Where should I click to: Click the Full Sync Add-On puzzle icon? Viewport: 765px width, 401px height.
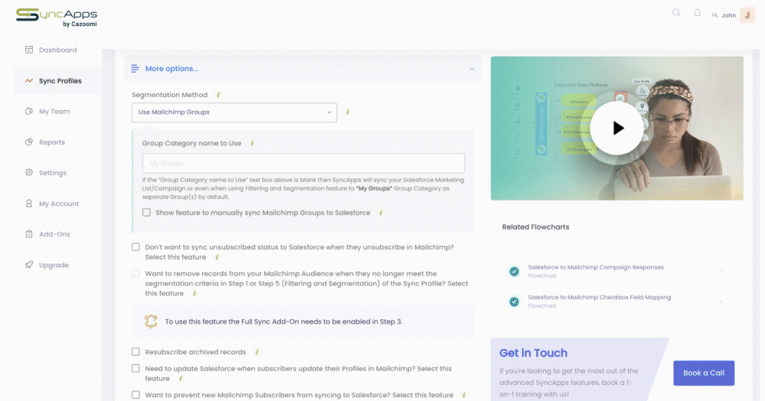tap(151, 321)
